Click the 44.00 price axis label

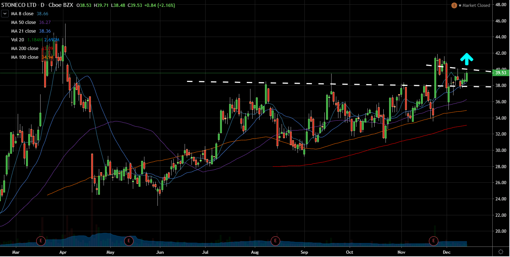click(500, 37)
